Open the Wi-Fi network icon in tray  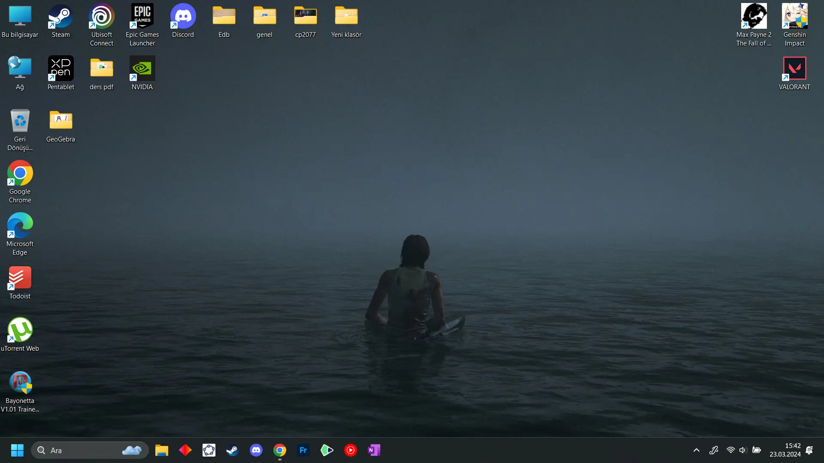click(x=730, y=450)
